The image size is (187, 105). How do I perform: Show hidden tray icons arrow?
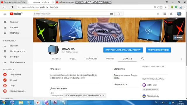pyautogui.click(x=160, y=103)
